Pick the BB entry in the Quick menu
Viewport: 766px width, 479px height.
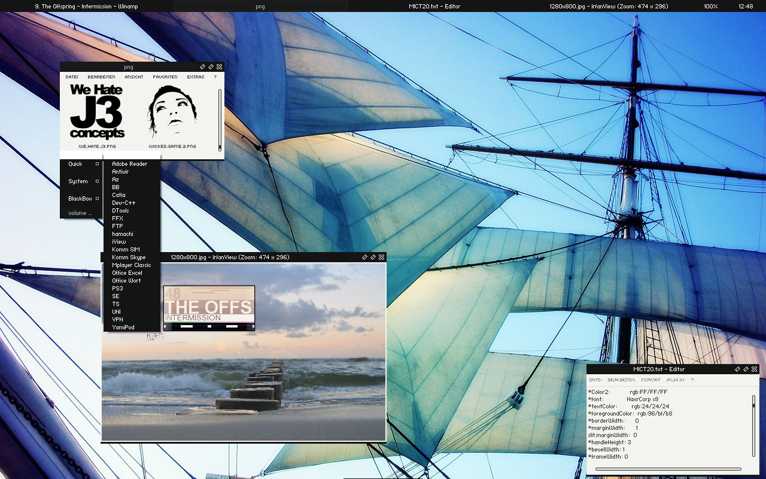click(132, 187)
